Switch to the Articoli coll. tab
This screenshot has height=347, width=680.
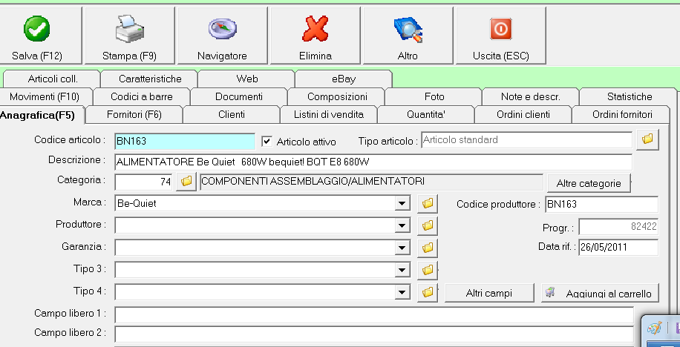53,79
